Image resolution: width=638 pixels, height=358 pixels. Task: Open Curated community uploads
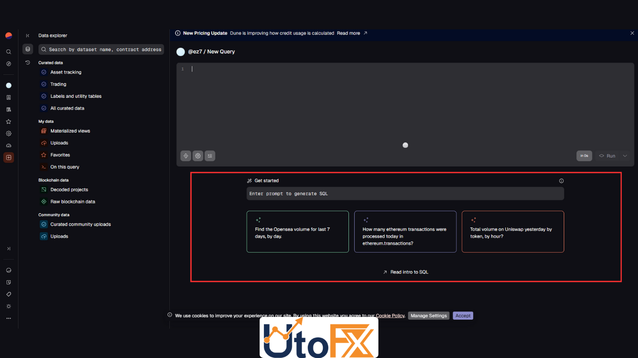81,224
